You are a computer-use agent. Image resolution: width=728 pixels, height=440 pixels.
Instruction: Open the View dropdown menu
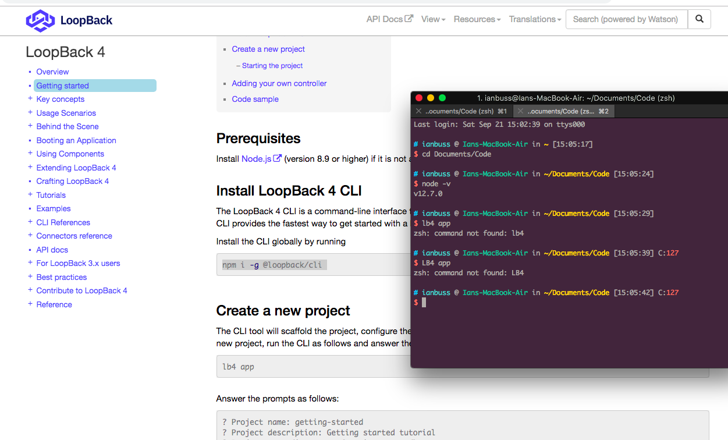[x=433, y=19]
